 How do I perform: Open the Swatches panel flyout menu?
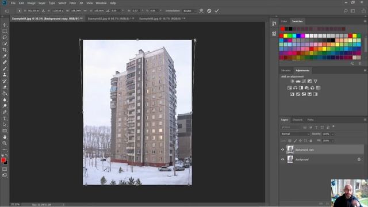click(365, 21)
